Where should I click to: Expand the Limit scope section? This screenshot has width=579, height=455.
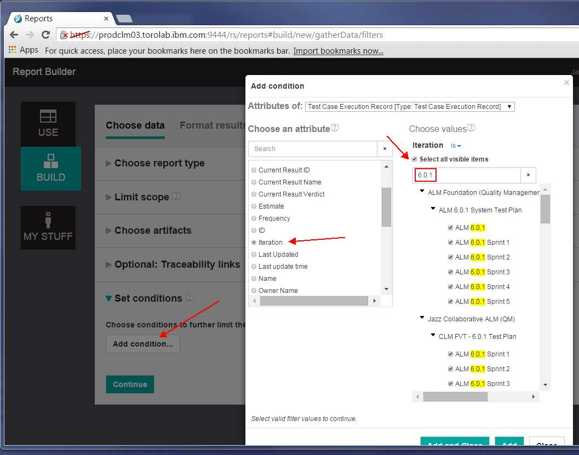click(108, 197)
